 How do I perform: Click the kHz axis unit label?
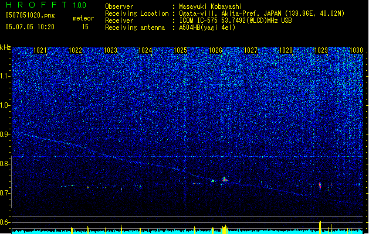coord(5,47)
